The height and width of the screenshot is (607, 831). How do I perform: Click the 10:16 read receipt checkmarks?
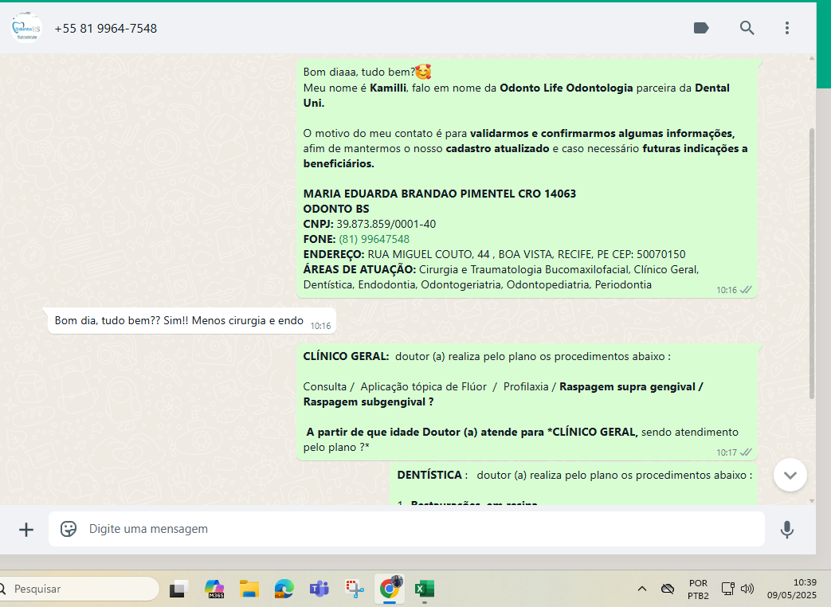click(746, 290)
